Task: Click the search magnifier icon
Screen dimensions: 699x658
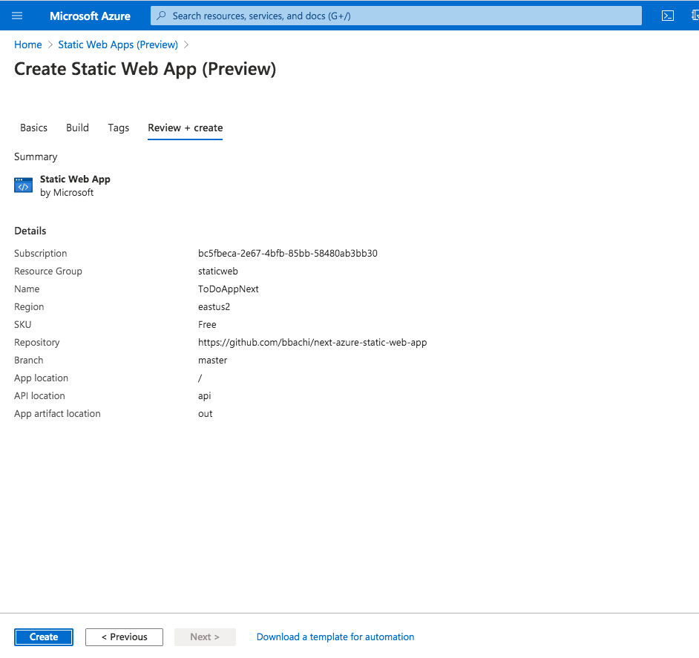Action: coord(161,16)
